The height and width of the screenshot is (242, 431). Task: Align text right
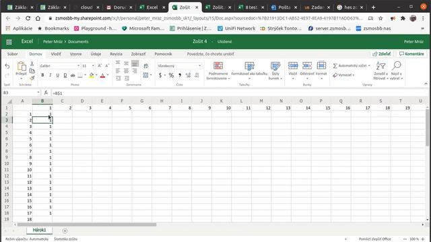[x=135, y=71]
